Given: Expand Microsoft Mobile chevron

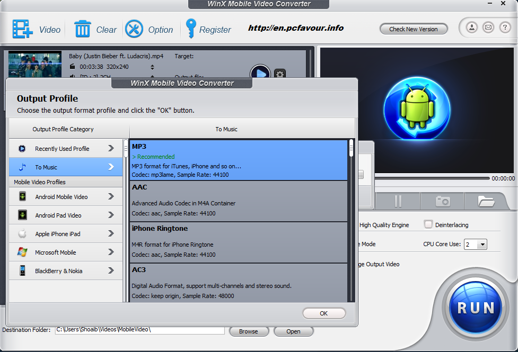Looking at the screenshot, I should pos(111,252).
